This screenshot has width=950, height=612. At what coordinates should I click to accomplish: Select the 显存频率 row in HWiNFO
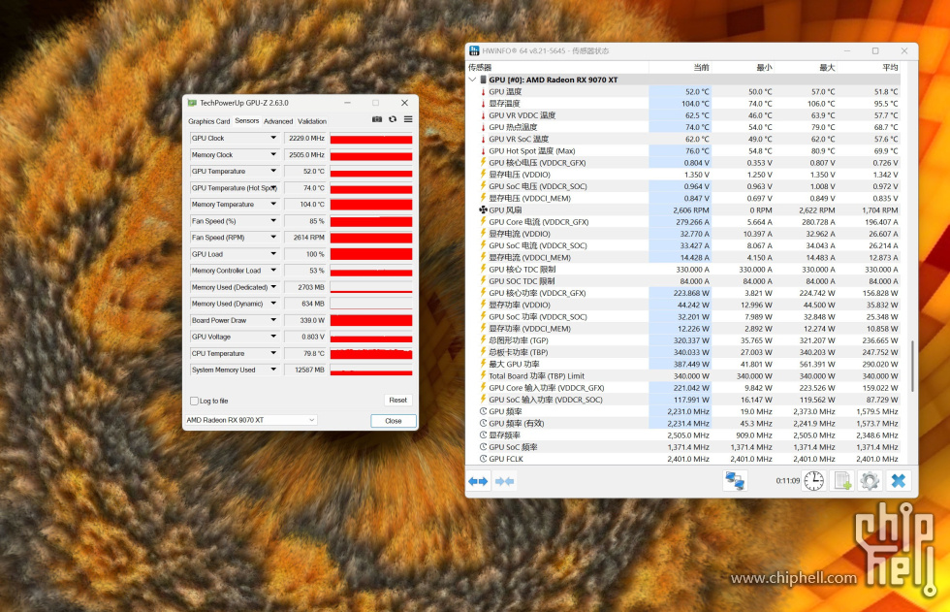[684, 435]
